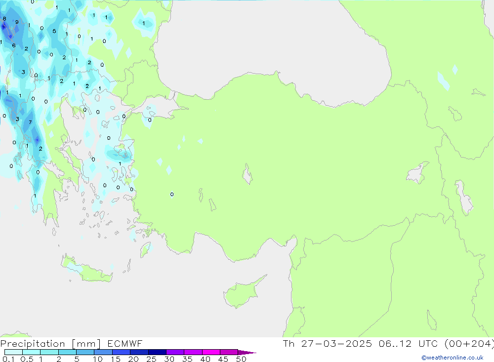Select the precipitation value "6" on the map
The width and height of the screenshot is (494, 362).
[13, 45]
